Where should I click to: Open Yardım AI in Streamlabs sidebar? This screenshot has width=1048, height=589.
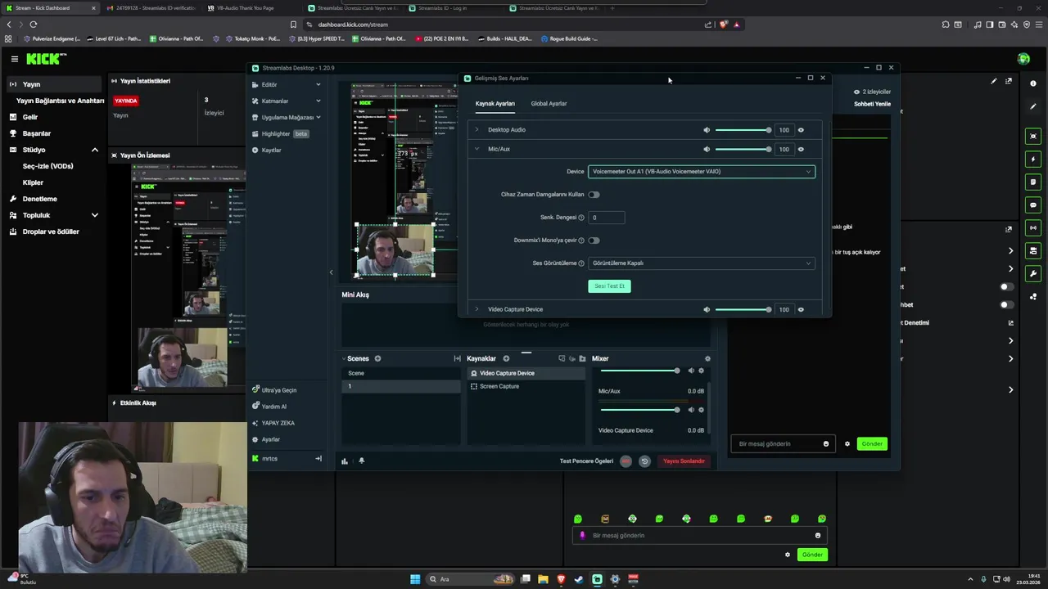[269, 407]
